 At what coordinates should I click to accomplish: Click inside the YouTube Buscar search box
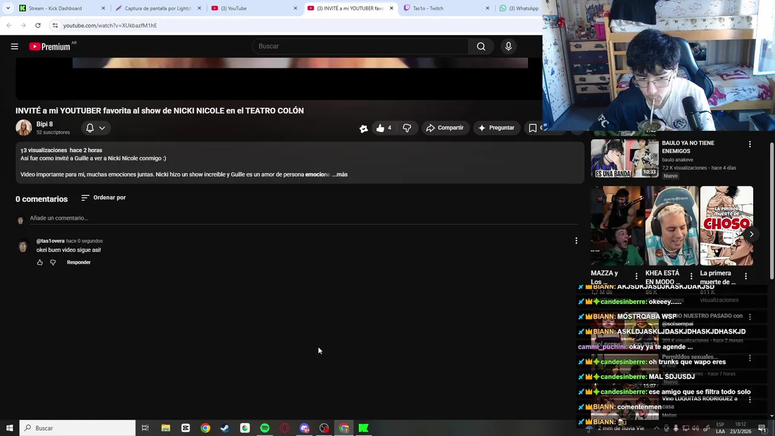[x=361, y=47]
